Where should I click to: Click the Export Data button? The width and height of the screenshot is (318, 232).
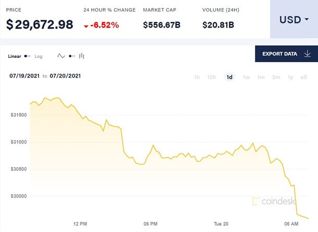pyautogui.click(x=286, y=54)
